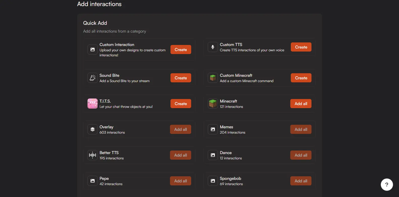
Task: Click the Custom Minecraft grass block icon
Action: point(213,78)
